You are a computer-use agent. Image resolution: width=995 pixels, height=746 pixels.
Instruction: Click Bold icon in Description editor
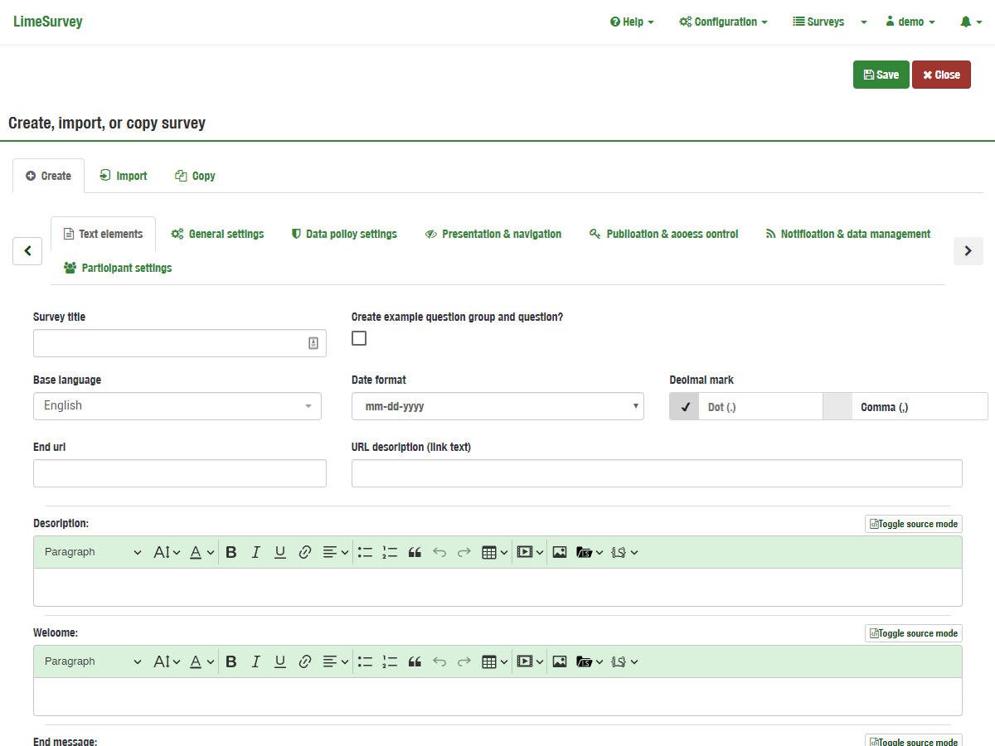pos(231,552)
